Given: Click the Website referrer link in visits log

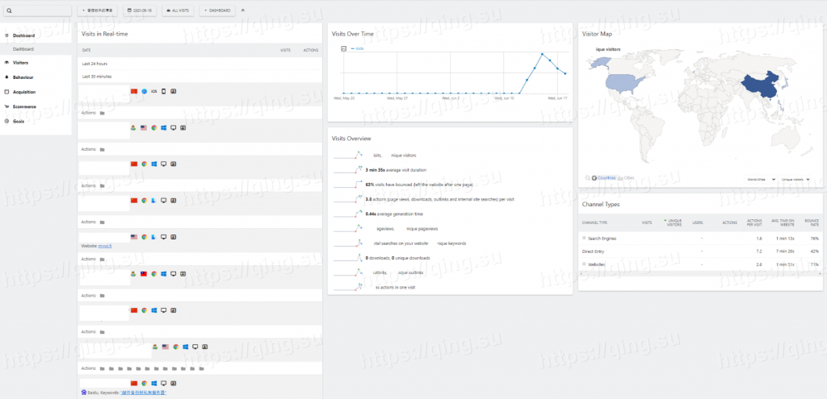Looking at the screenshot, I should tap(104, 246).
